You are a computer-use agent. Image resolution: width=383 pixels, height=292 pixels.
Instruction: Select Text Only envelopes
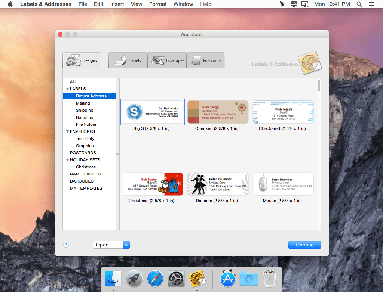[89, 139]
